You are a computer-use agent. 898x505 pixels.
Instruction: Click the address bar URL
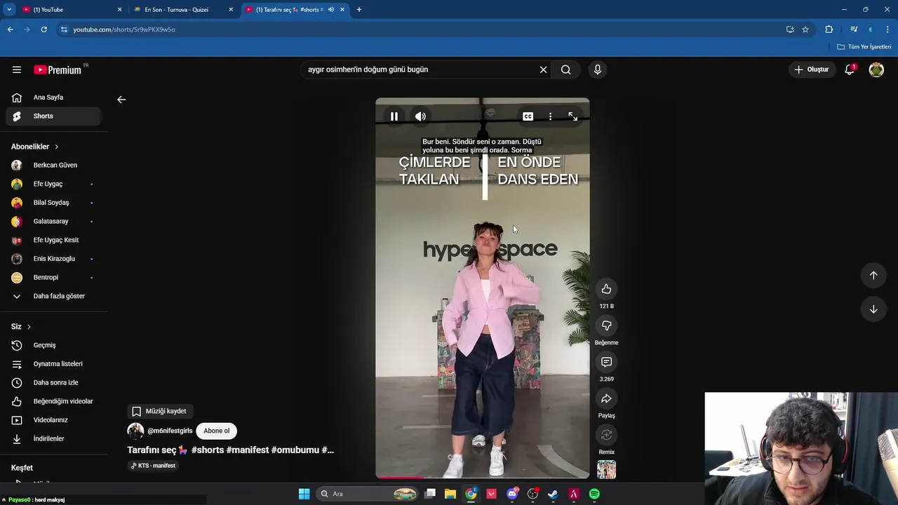[x=124, y=29]
